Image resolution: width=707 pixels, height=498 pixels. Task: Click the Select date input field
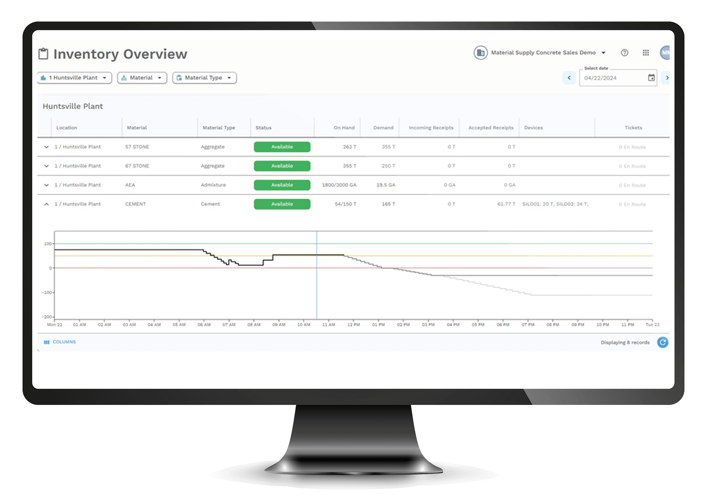(x=613, y=78)
